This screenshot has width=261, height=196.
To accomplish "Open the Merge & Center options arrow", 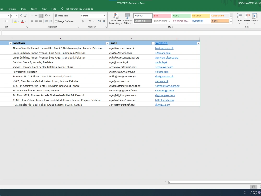I will (76, 21).
